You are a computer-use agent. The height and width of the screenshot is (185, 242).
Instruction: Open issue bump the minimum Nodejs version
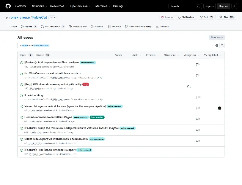point(71,128)
